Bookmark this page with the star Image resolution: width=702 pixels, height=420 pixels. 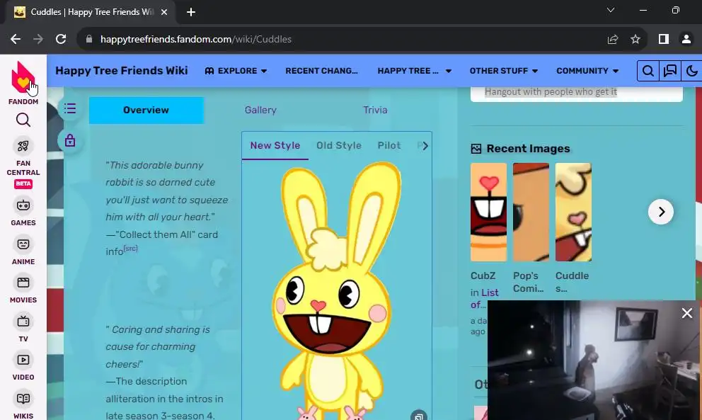click(x=635, y=39)
